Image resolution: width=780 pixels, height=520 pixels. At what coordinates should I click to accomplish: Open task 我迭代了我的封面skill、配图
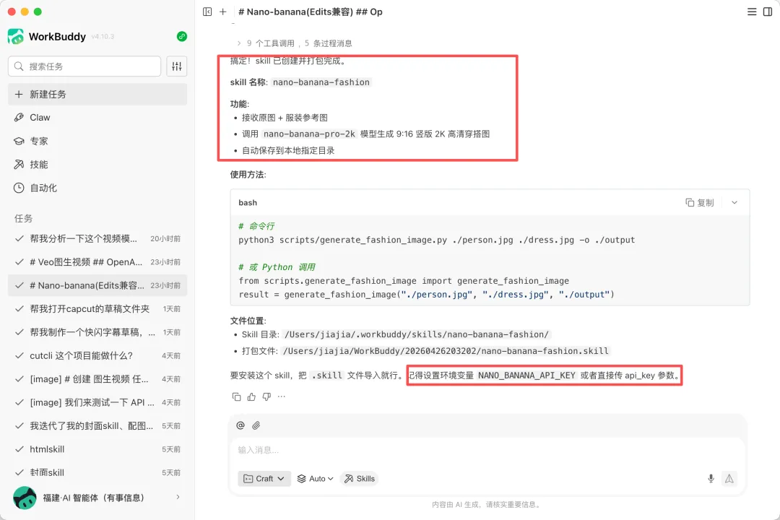tap(97, 425)
